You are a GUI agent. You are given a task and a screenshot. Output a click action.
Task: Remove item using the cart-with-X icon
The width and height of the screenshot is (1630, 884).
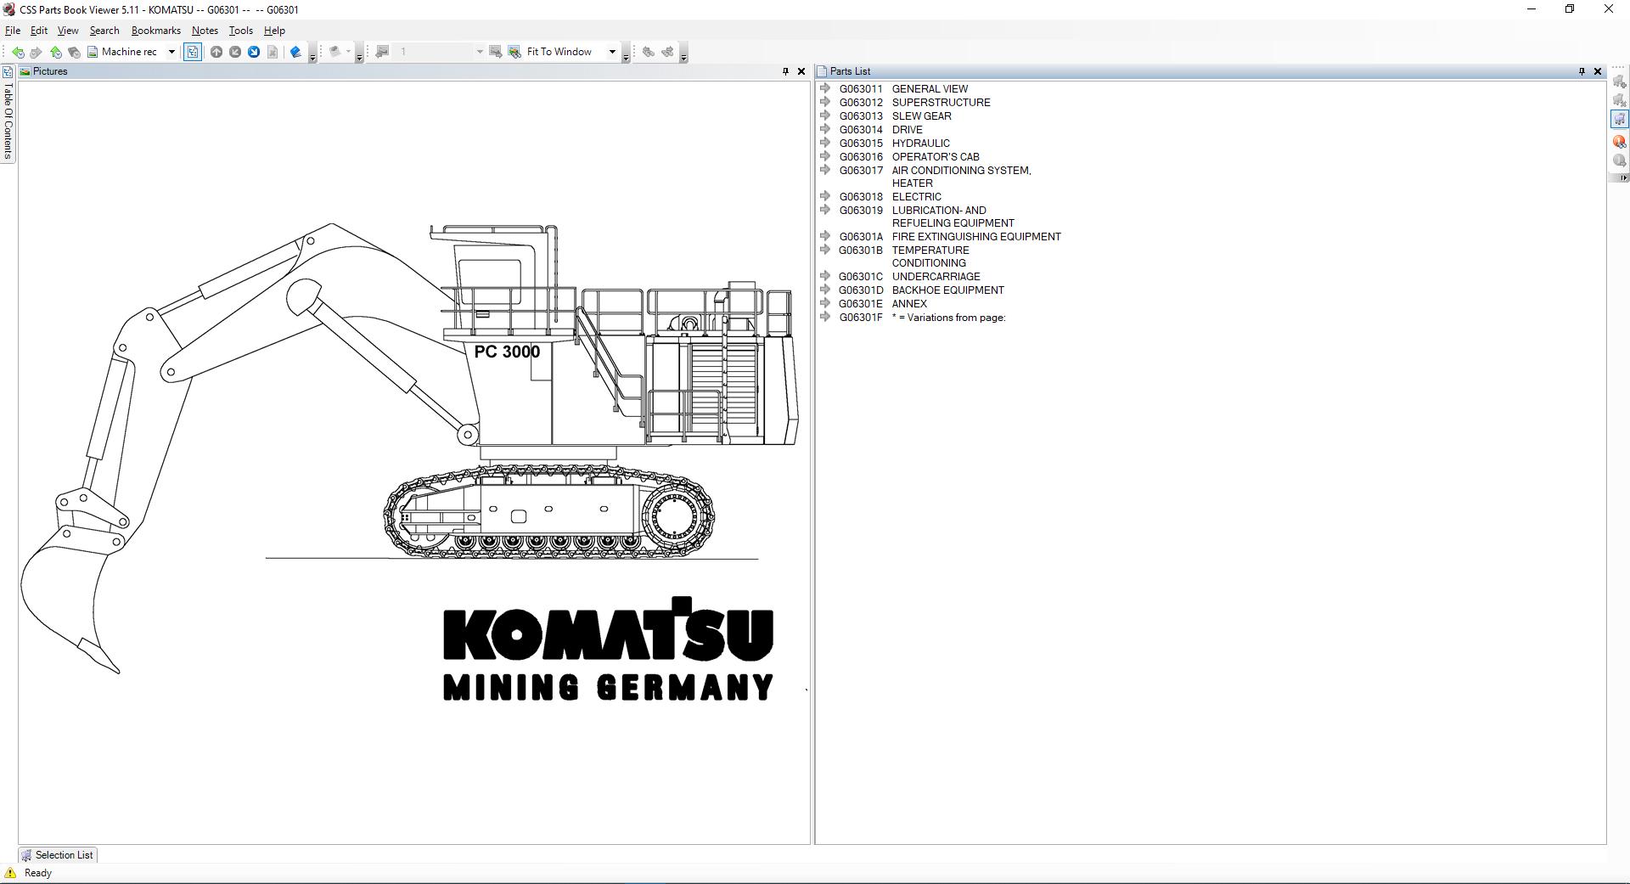[x=1620, y=99]
